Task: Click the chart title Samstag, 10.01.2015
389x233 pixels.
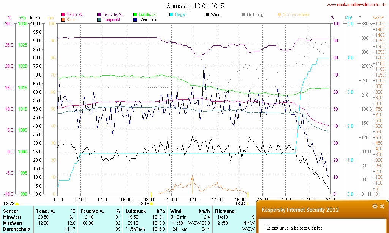Action: tap(195, 6)
